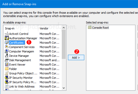Screen dimensions: 138x94
Task: Click the scroll down arrow in snap-in list
Action: point(64,88)
